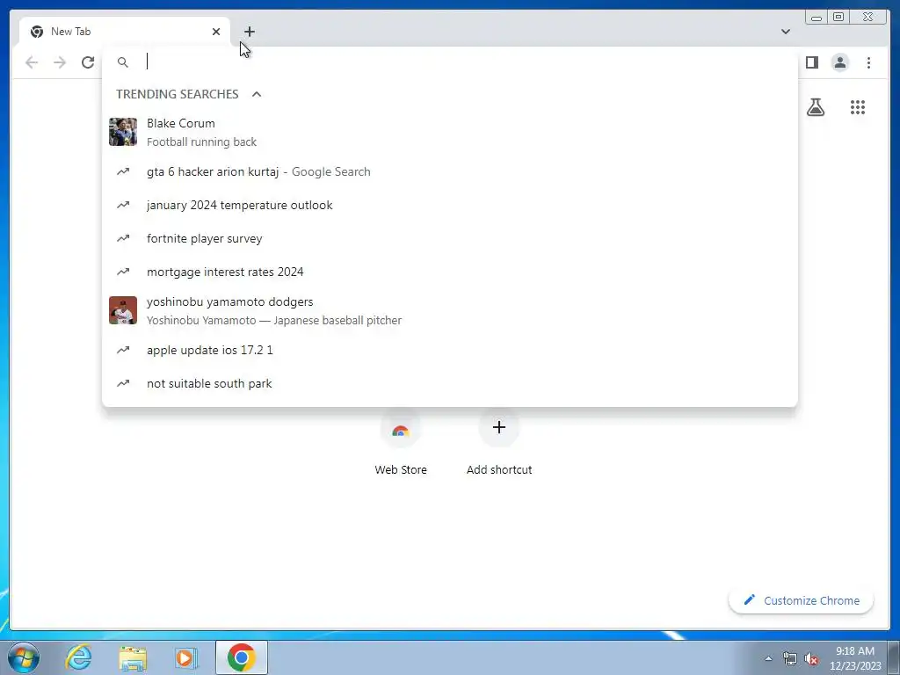
Task: Select Blake Corum suggestion
Action: pyautogui.click(x=449, y=132)
